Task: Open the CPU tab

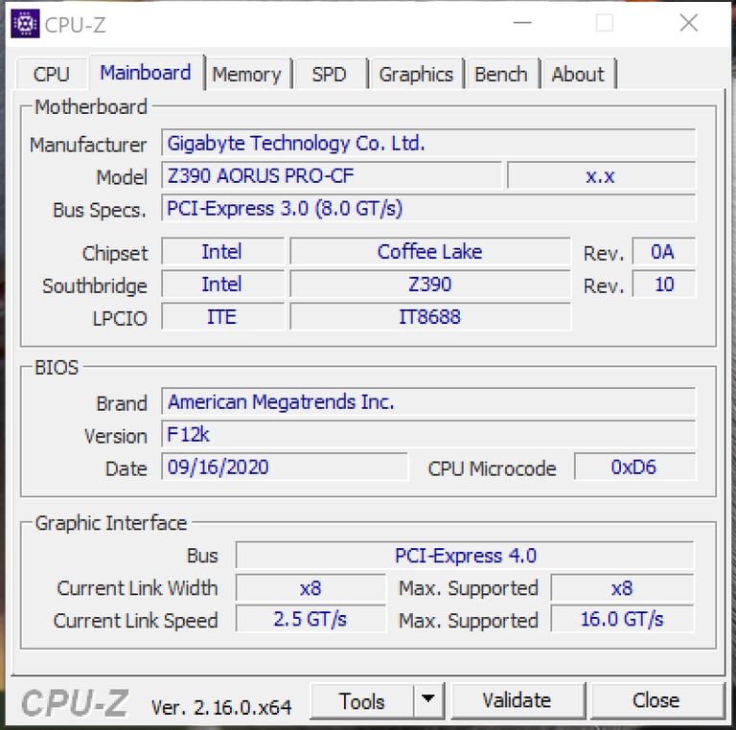Action: (x=52, y=74)
